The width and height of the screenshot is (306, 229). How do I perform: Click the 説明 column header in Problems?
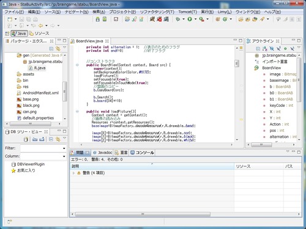point(152,166)
